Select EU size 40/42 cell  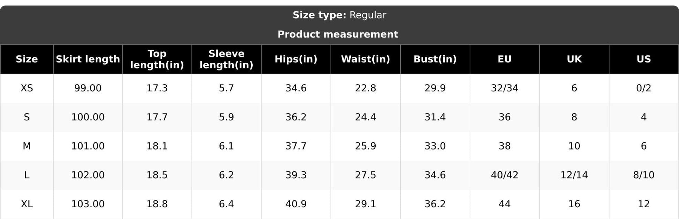tap(505, 175)
